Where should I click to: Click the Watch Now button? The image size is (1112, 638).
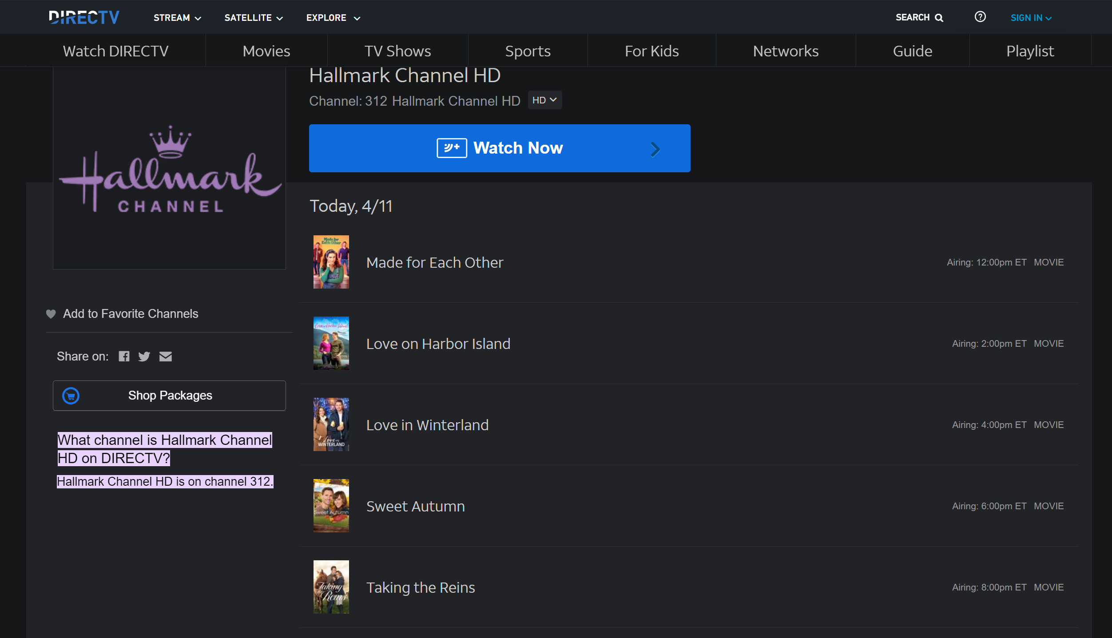coord(499,148)
